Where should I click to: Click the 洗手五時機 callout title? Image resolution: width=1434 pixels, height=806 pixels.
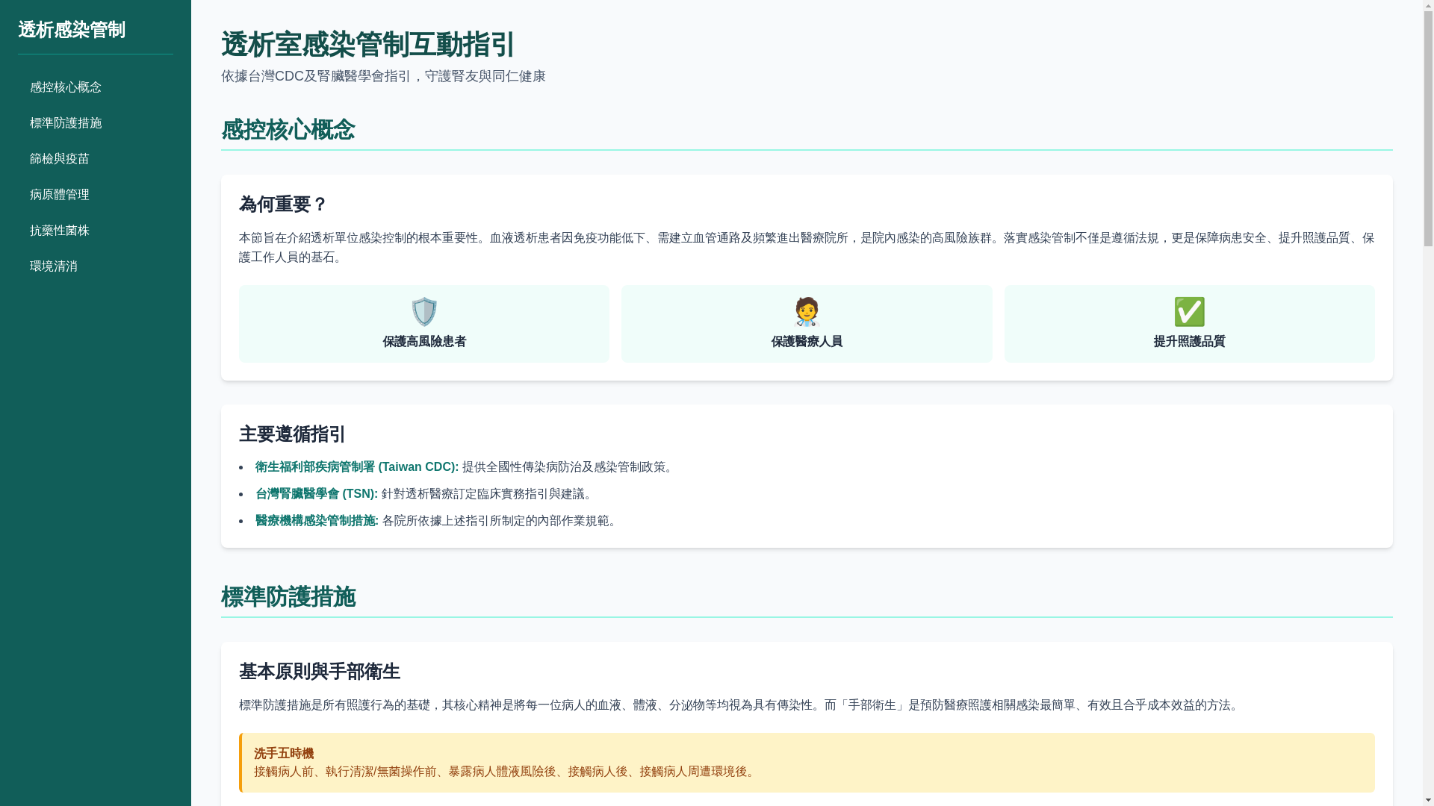coord(284,754)
